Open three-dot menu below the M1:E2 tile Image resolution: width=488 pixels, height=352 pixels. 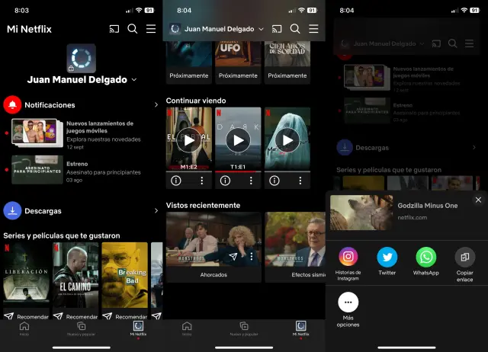click(202, 181)
